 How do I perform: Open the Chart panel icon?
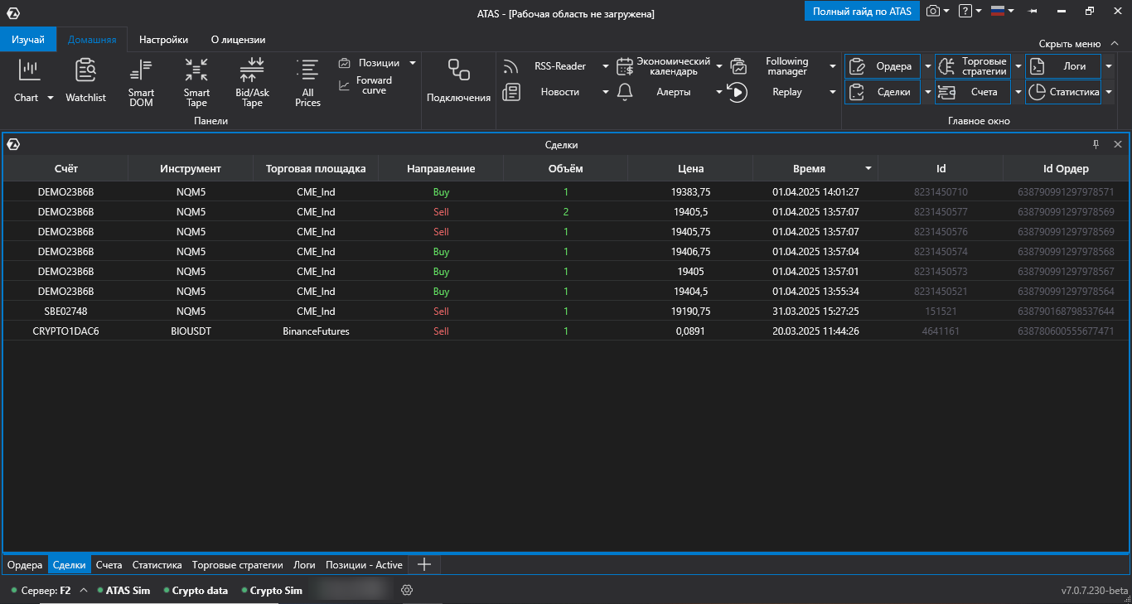pyautogui.click(x=30, y=70)
